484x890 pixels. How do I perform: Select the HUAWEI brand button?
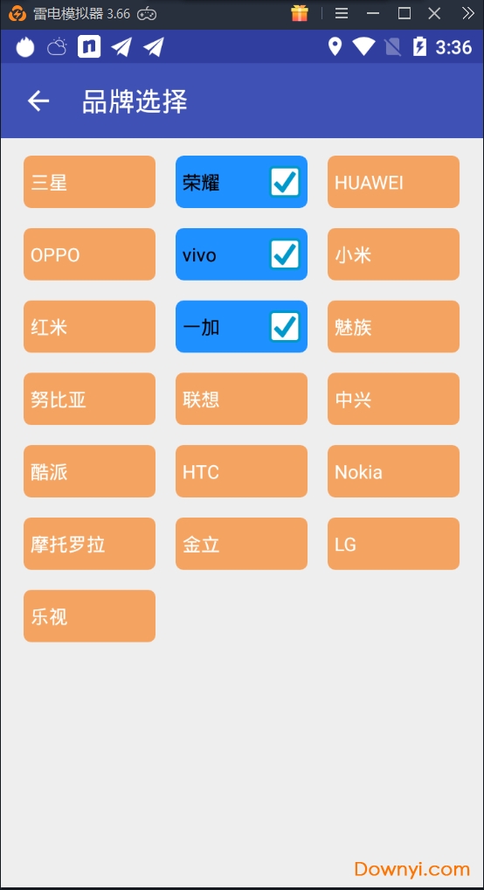click(393, 182)
